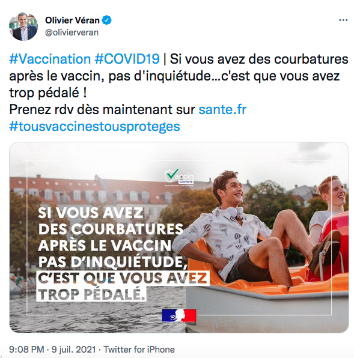
Task: Open the #tousvaccinestousproteges hashtag
Action: 94,127
